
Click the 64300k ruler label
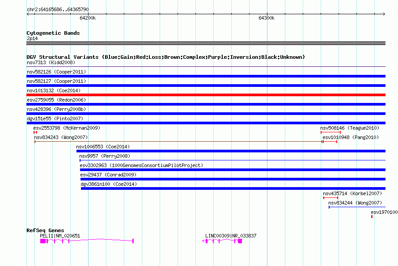tap(267, 18)
